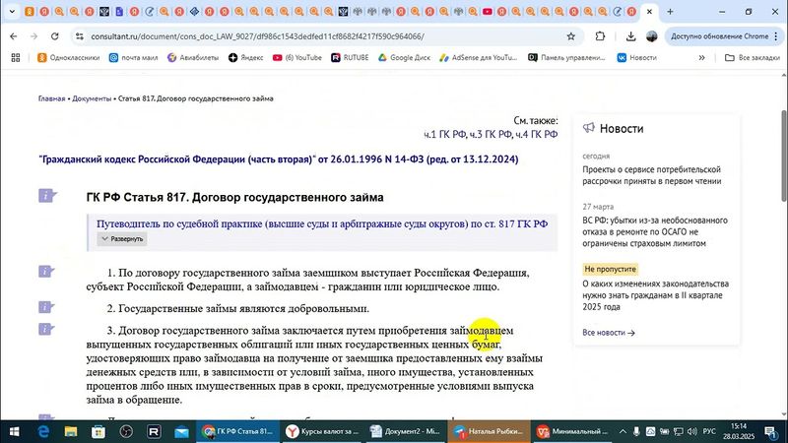Reload the consultant.ru page
The height and width of the screenshot is (443, 788).
point(55,36)
